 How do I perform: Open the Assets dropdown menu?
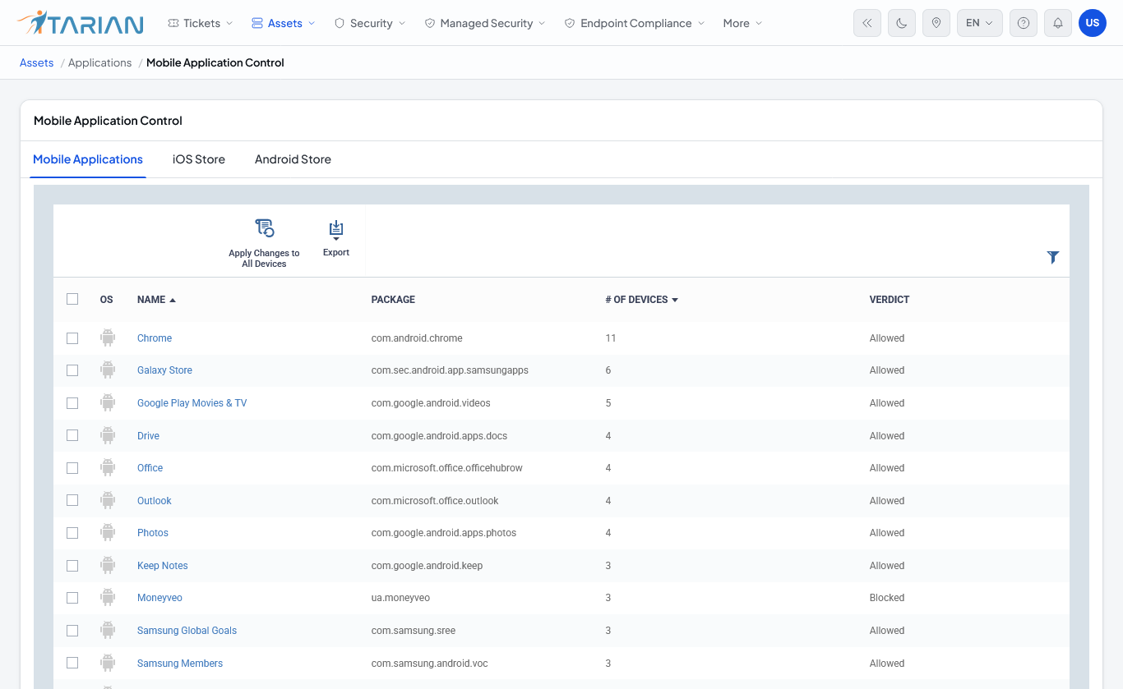pyautogui.click(x=283, y=23)
